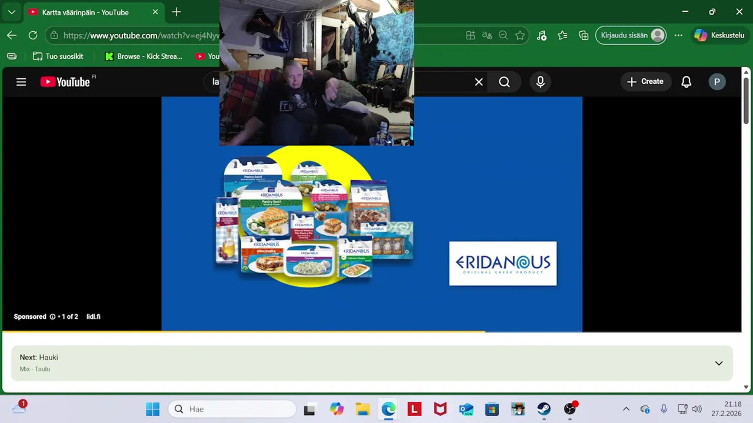Select the Kartta väärinpäin - YouTube tab
This screenshot has width=753, height=423.
(94, 12)
